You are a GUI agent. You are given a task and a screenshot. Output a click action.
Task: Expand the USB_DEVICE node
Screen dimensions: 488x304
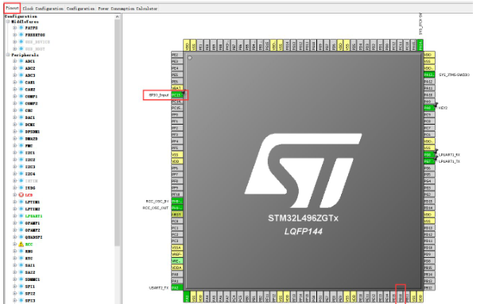[x=14, y=41]
